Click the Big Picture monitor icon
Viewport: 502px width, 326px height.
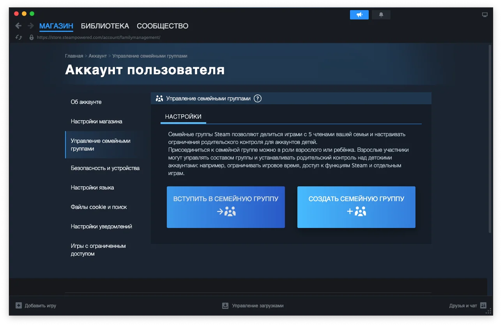click(485, 15)
